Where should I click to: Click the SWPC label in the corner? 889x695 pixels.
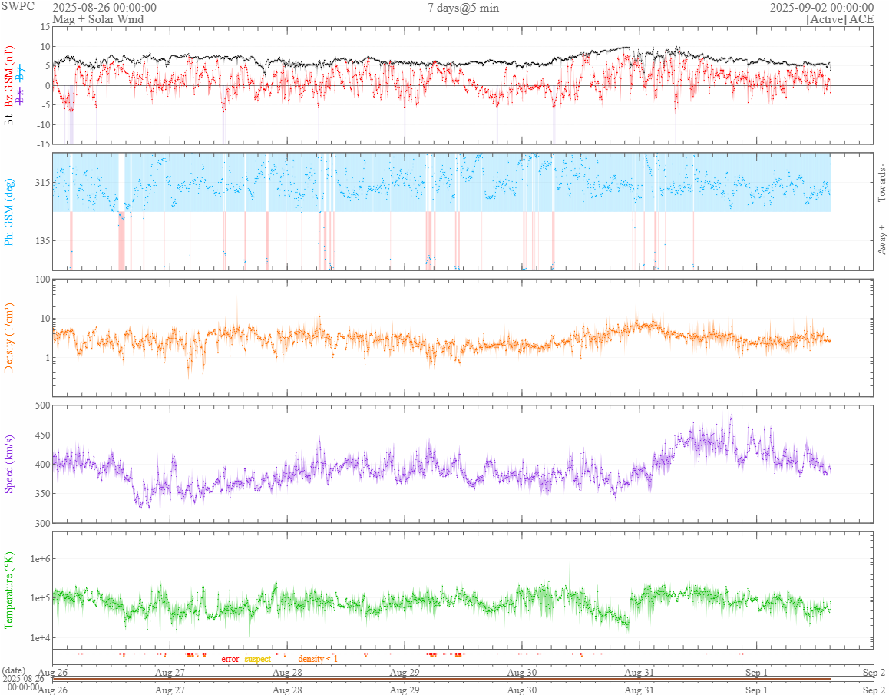tap(18, 6)
